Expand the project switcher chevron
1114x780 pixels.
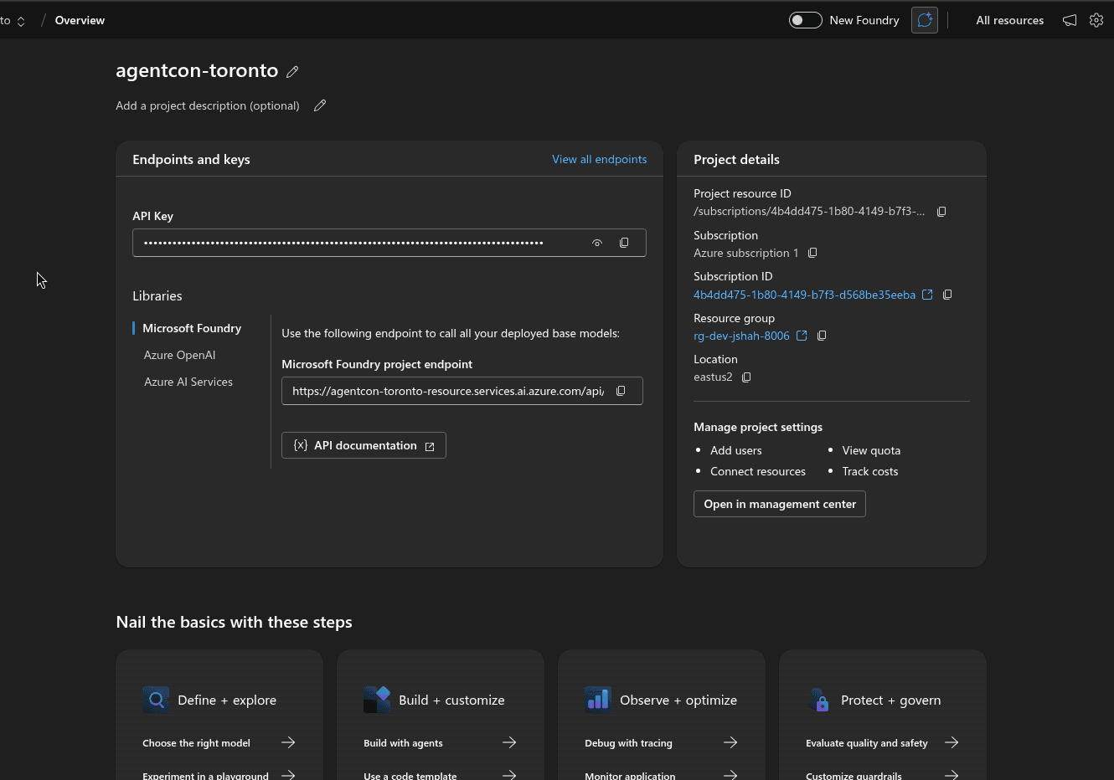[x=21, y=21]
